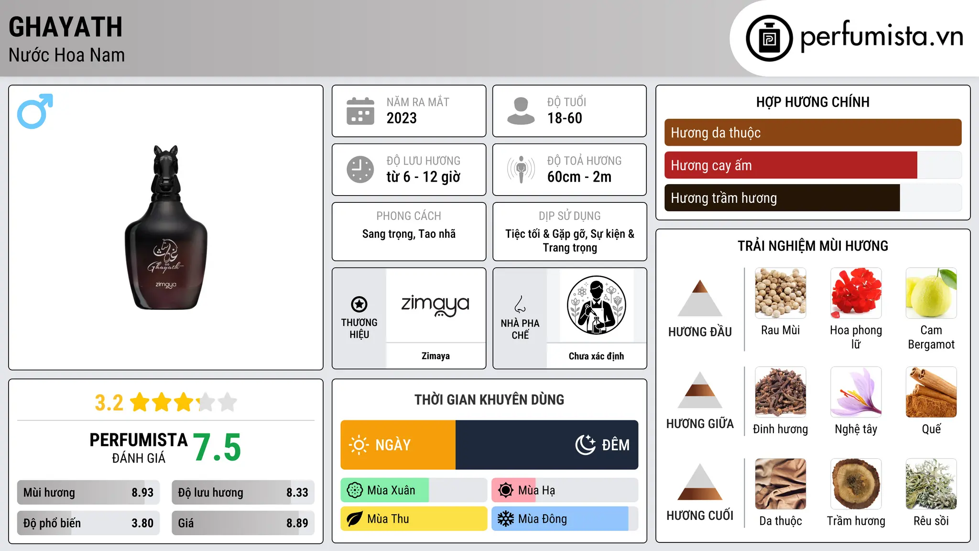This screenshot has height=551, width=979.
Task: Click the launch year value 2023
Action: 402,118
